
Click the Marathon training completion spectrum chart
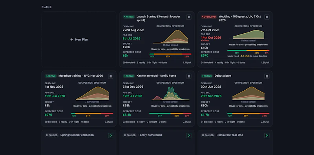[92, 93]
